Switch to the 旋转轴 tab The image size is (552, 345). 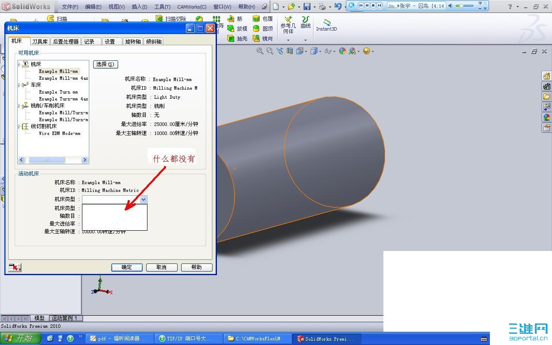133,41
